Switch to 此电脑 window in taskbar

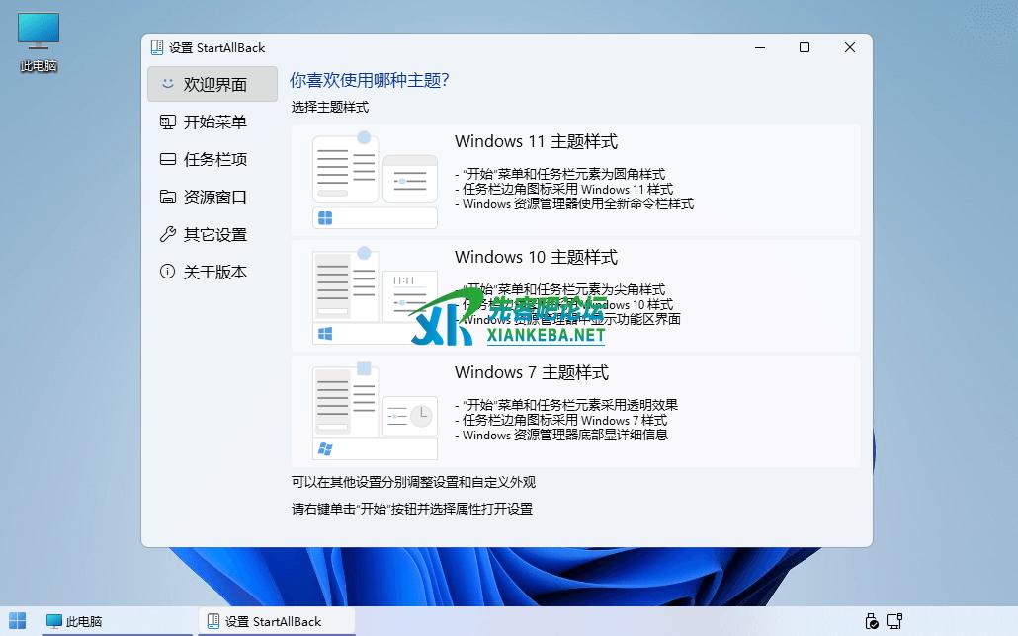75,621
